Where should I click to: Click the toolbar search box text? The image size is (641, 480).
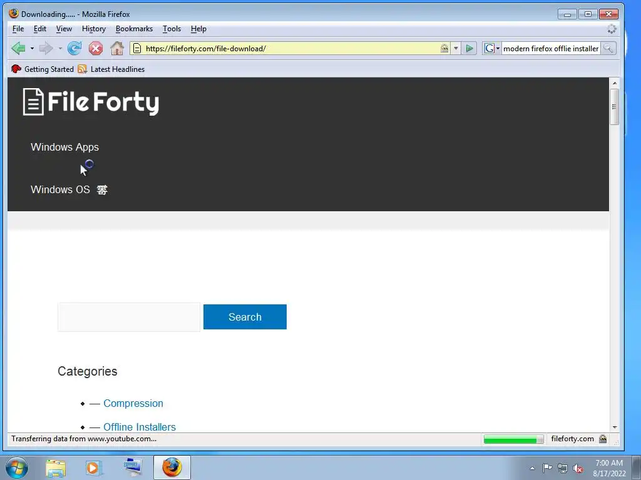click(x=551, y=49)
